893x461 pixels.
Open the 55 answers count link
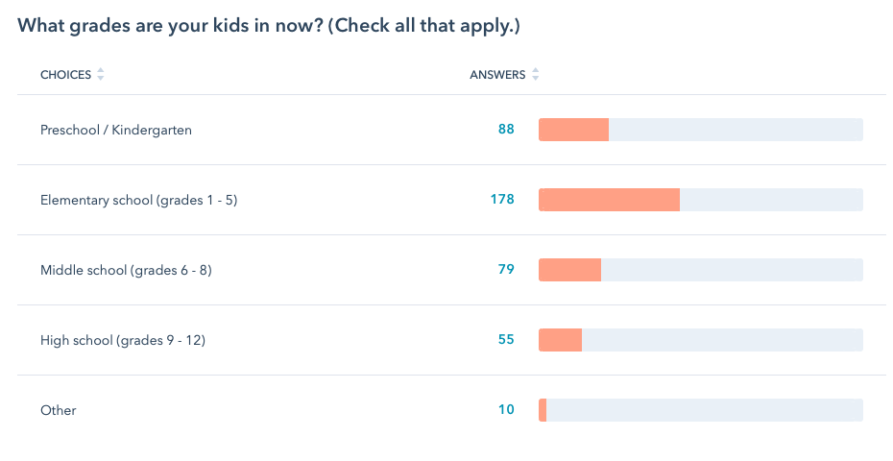pyautogui.click(x=506, y=340)
